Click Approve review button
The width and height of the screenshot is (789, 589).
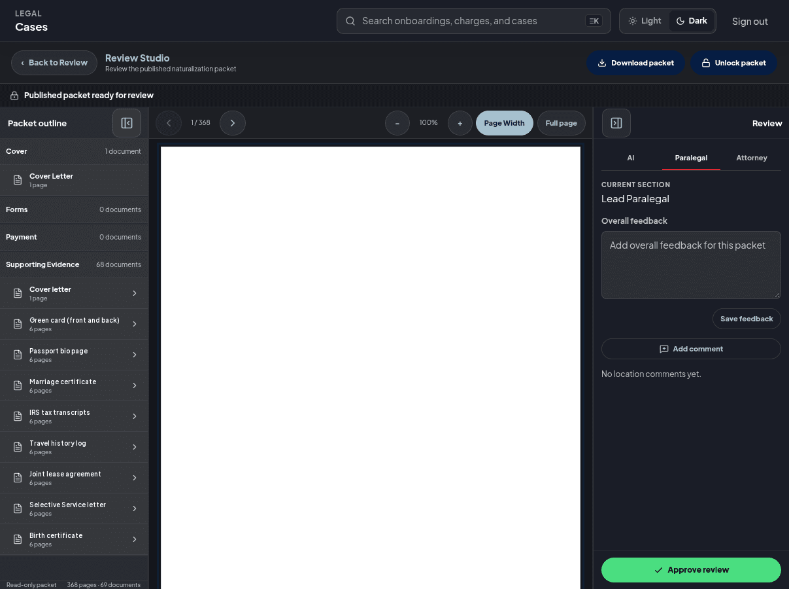coord(691,570)
